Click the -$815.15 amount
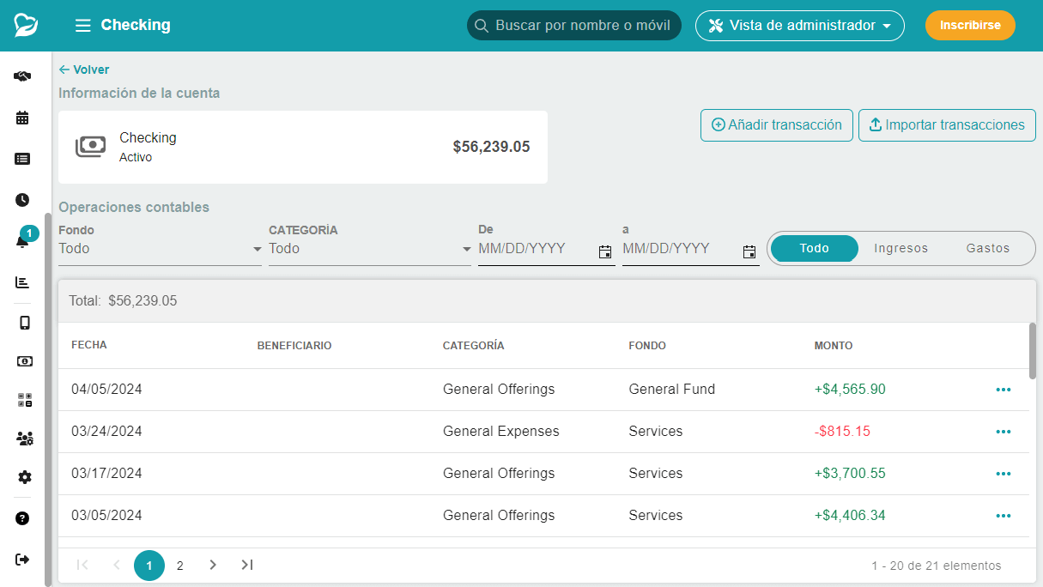The width and height of the screenshot is (1043, 587). click(842, 432)
